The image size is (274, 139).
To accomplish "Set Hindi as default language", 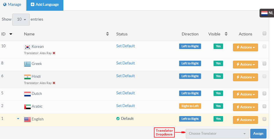I will pos(125,76).
